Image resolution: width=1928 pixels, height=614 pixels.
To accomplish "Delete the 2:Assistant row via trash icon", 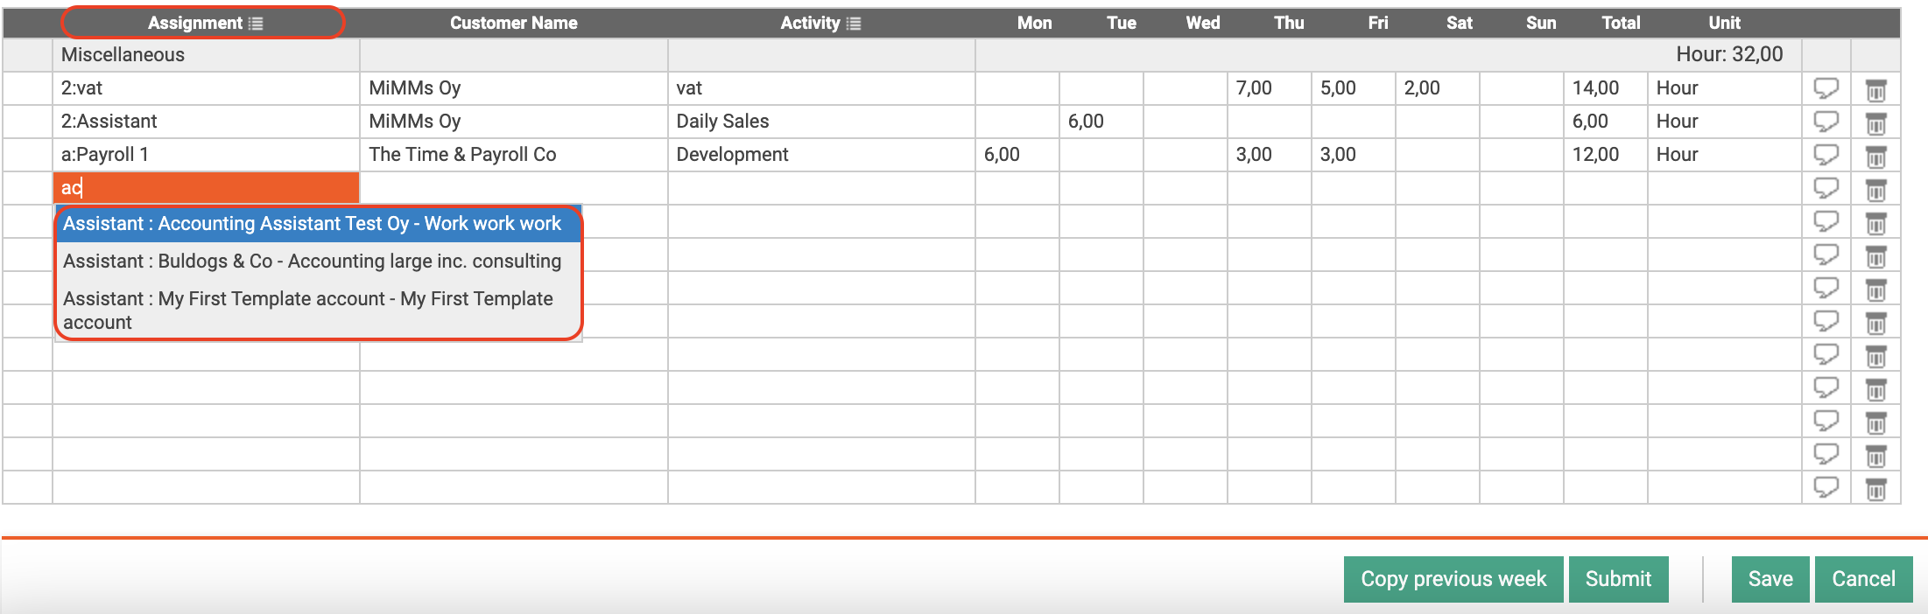I will click(x=1875, y=122).
